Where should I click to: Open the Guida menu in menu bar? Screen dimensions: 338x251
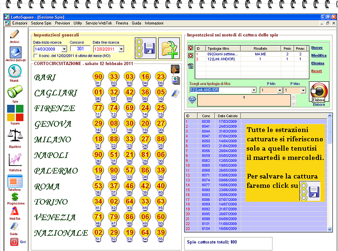click(x=136, y=23)
